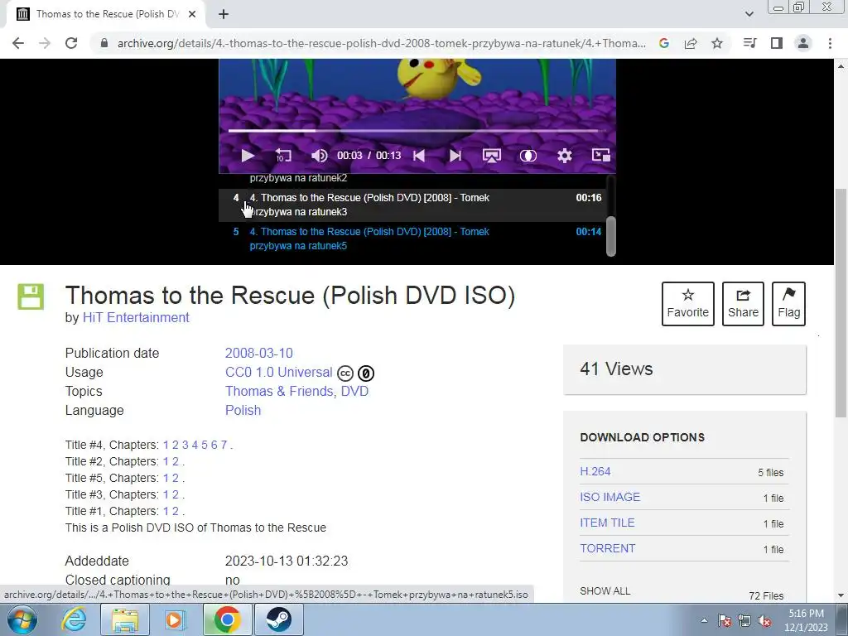Open tab search dropdown arrow

pyautogui.click(x=749, y=14)
